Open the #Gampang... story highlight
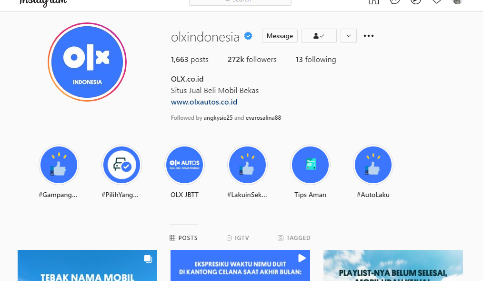Viewport: 483px width, 281px height. point(59,165)
